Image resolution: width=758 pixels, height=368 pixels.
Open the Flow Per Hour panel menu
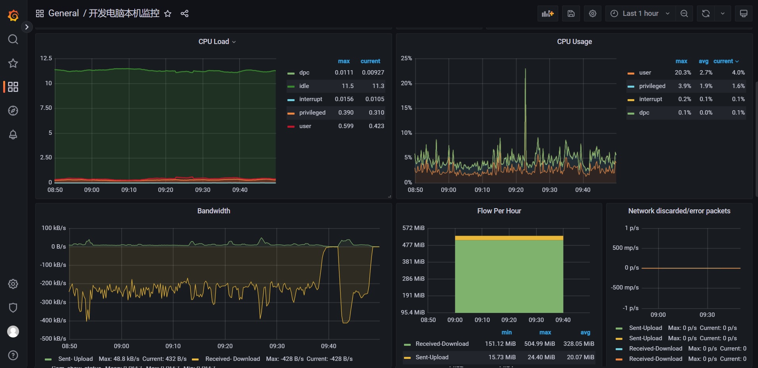pos(499,211)
